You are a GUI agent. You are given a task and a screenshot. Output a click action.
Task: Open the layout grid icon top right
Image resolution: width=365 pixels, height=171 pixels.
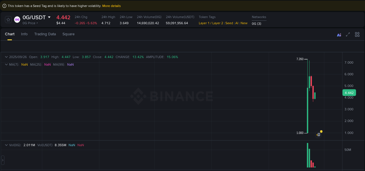(x=357, y=34)
